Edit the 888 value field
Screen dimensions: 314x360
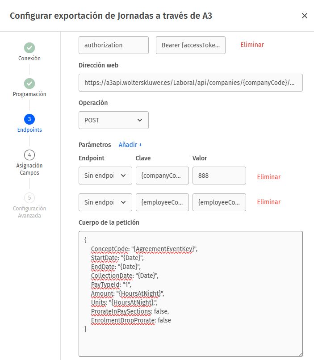[219, 176]
